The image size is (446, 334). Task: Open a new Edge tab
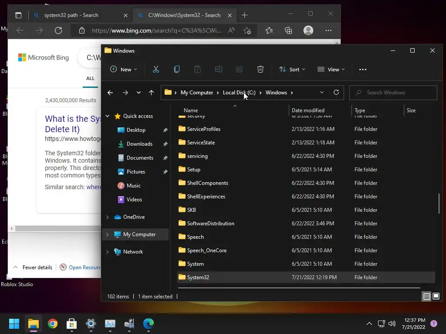[x=244, y=15]
